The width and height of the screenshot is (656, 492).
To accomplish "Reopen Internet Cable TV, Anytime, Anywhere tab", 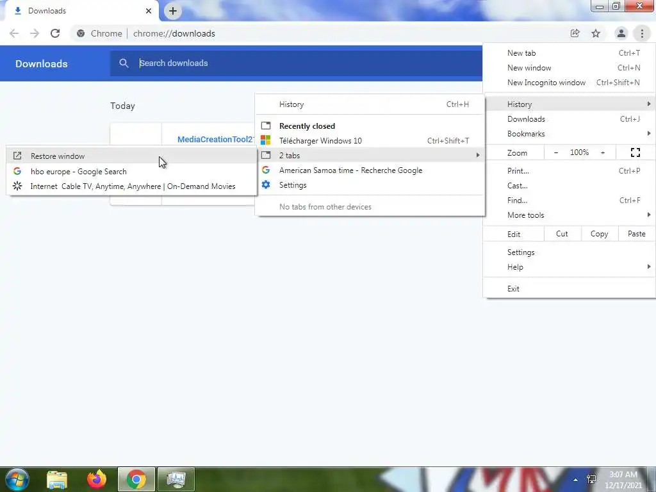I will tap(131, 186).
